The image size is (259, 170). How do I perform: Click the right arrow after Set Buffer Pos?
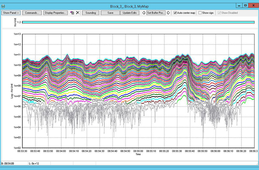[x=168, y=13]
